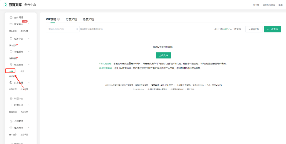This screenshot has height=144, width=286.
Task: Click the 认证中心 ID card icon
Action: (11, 99)
